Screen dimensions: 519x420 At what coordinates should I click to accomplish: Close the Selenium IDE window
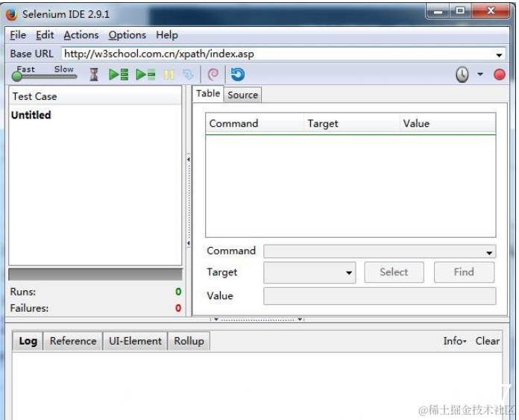[491, 11]
